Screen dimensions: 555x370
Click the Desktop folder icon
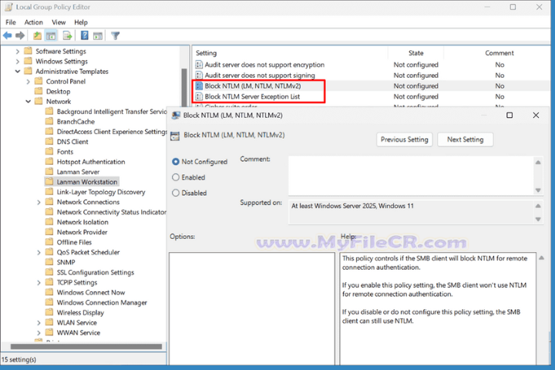point(39,92)
